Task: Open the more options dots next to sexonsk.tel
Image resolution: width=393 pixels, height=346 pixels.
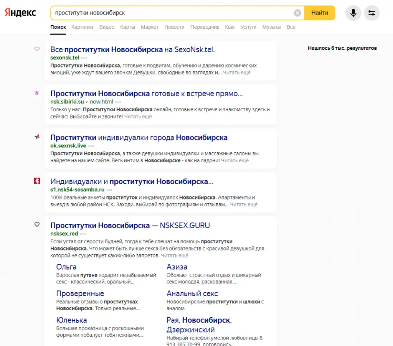Action: [84, 58]
